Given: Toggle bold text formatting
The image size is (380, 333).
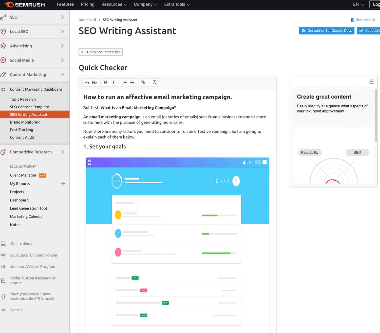Looking at the screenshot, I should 106,82.
